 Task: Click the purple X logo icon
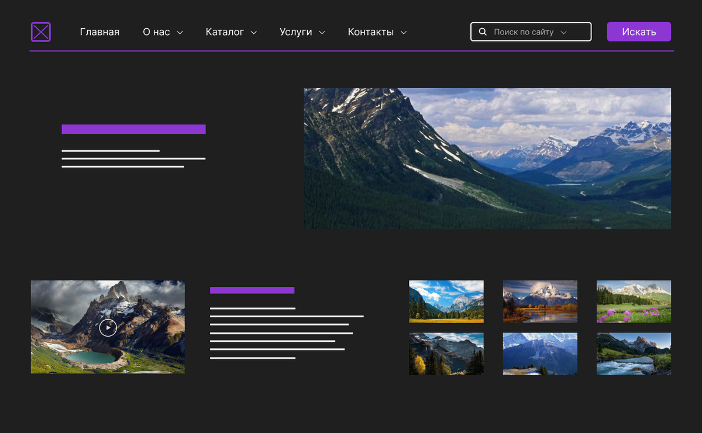[x=41, y=32]
